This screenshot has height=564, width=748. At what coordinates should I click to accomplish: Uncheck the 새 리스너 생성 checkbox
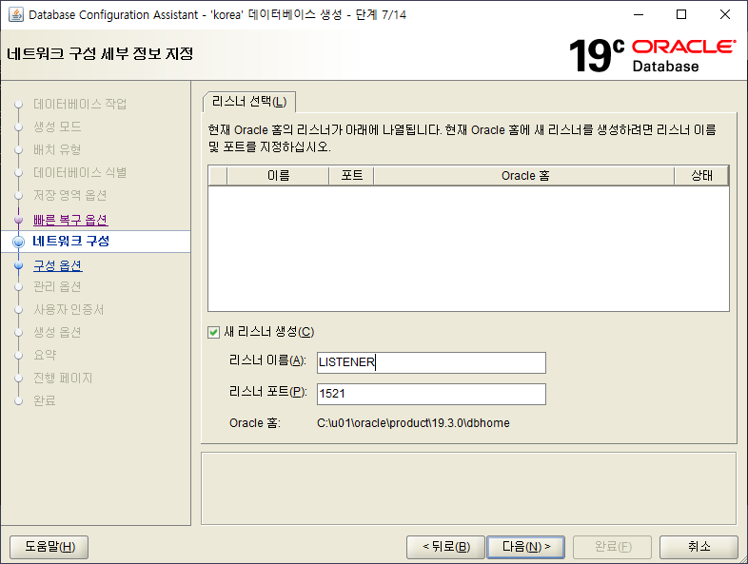tap(213, 332)
